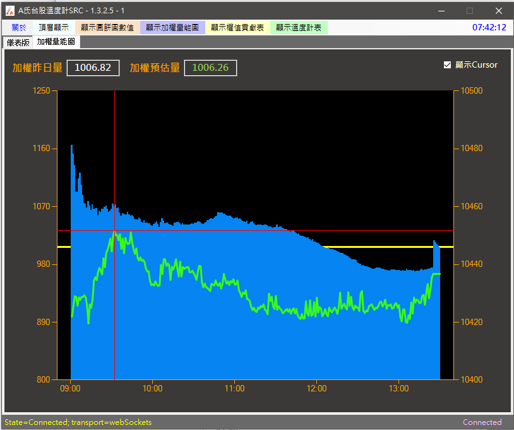
Task: Click the 12:00 label on time axis
Action: point(316,389)
